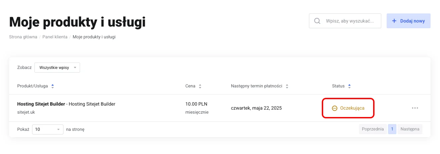The height and width of the screenshot is (154, 440).
Task: Click the Następna pagination button
Action: point(410,129)
